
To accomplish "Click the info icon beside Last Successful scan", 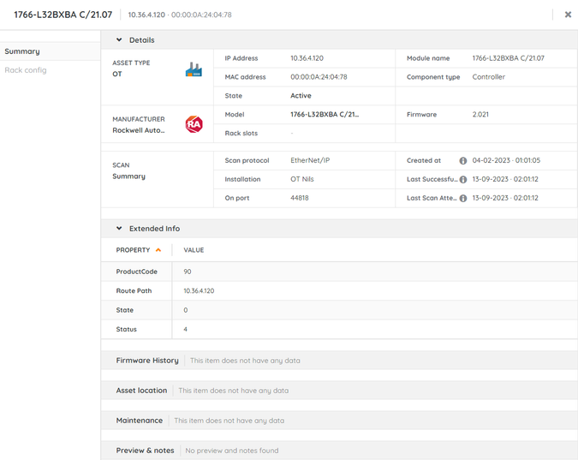I will point(463,180).
